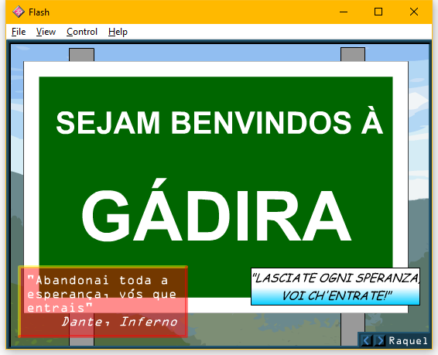Maximize the Flash window
Image resolution: width=438 pixels, height=355 pixels.
pyautogui.click(x=378, y=12)
